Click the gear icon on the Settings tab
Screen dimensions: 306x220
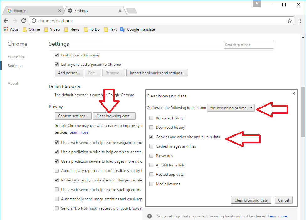point(70,10)
